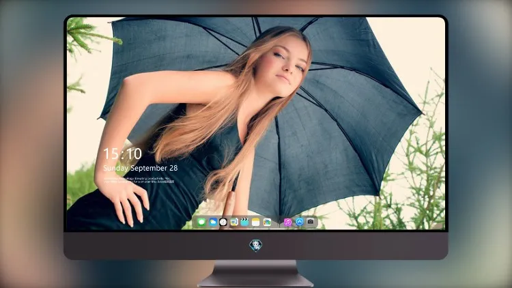Open the Photos gallery app in the dock
This screenshot has width=512, height=288.
click(x=267, y=222)
